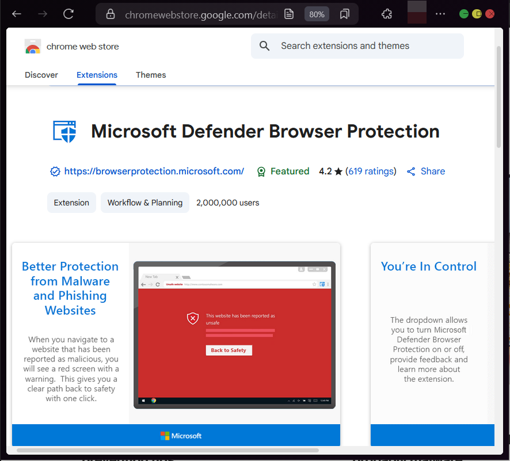
Task: Click the browser forward arrow
Action: (x=43, y=14)
